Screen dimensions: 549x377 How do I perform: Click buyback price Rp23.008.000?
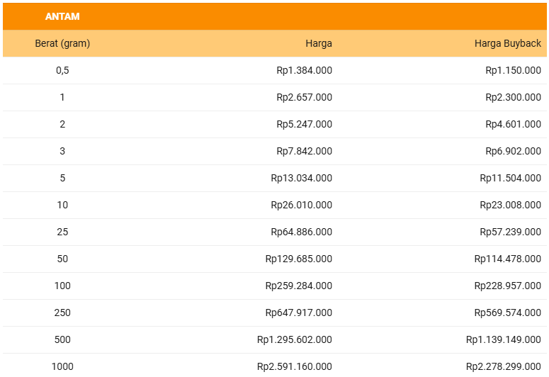point(510,205)
